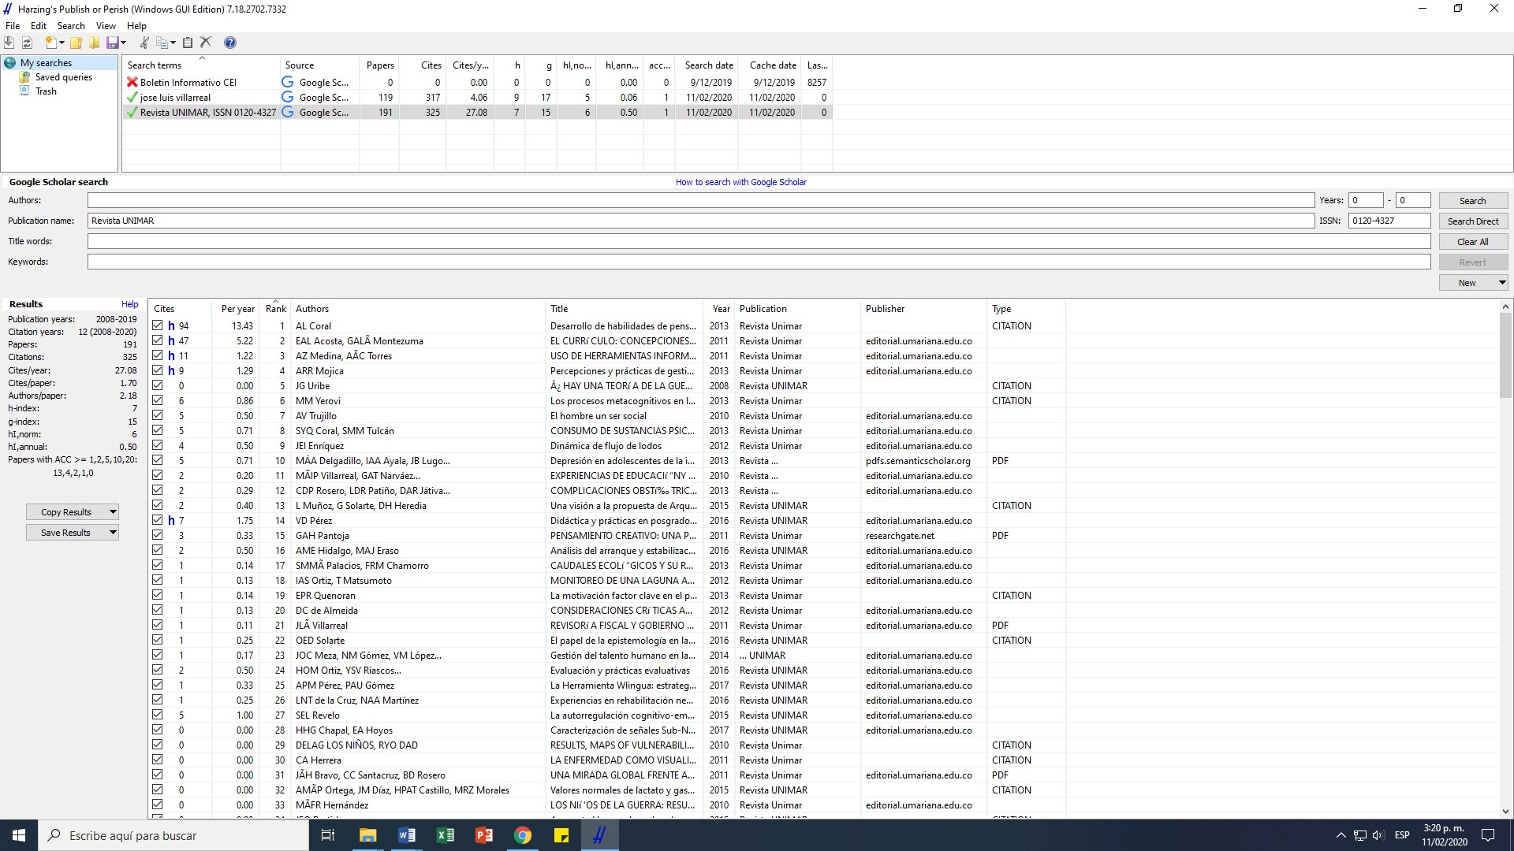This screenshot has height=851, width=1514.
Task: Click the refresh search toolbar icon
Action: (27, 43)
